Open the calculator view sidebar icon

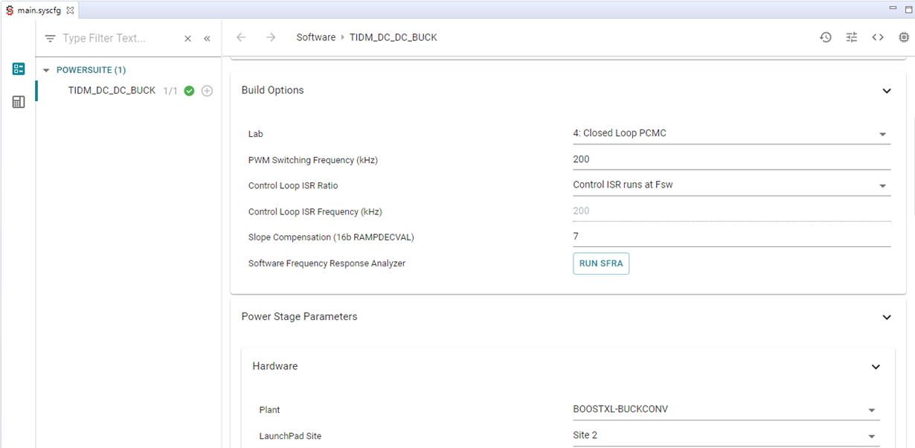point(19,102)
